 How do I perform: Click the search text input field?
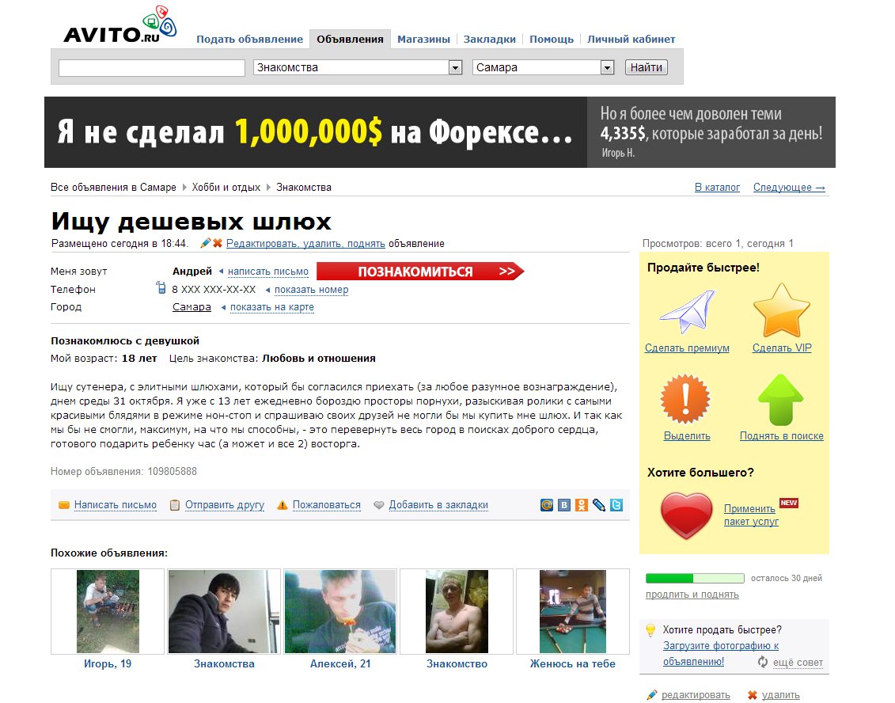click(x=152, y=68)
